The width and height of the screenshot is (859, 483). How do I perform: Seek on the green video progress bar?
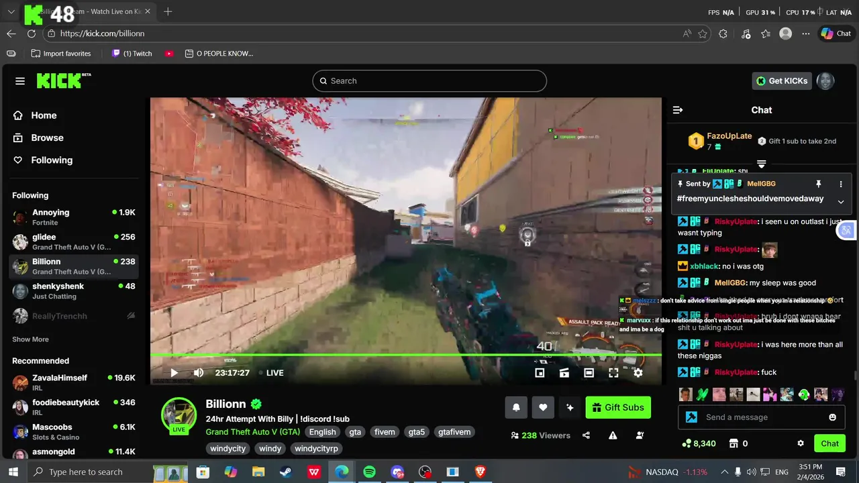406,355
